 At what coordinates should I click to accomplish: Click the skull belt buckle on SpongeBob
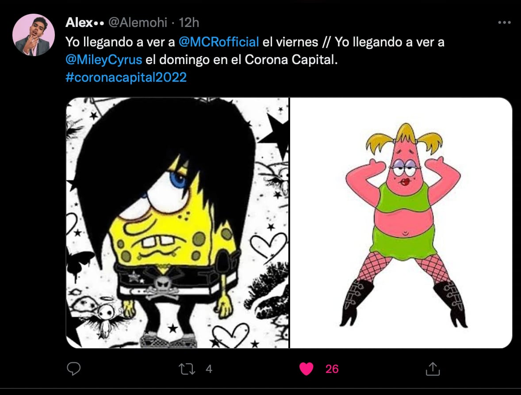click(162, 285)
